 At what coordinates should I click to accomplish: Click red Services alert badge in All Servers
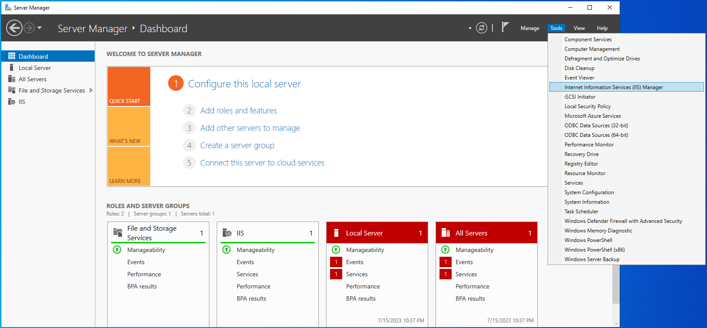coord(446,274)
